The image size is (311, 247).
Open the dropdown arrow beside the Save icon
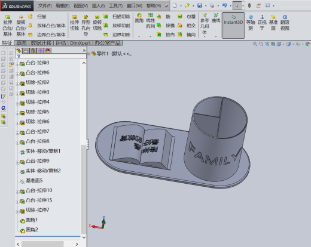coord(206,6)
